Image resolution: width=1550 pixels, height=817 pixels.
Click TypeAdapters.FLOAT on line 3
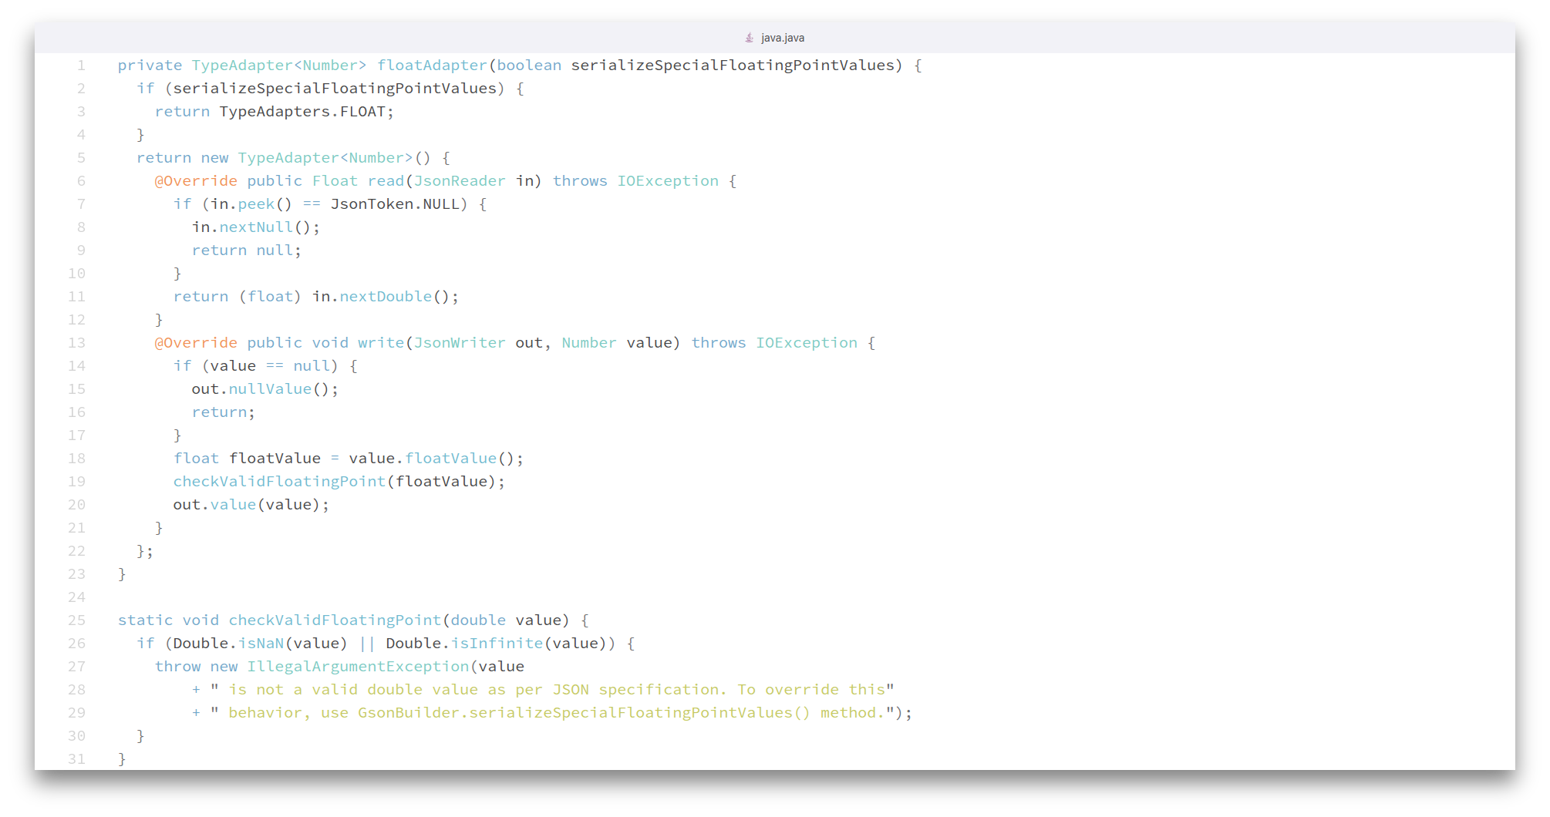[x=302, y=112]
